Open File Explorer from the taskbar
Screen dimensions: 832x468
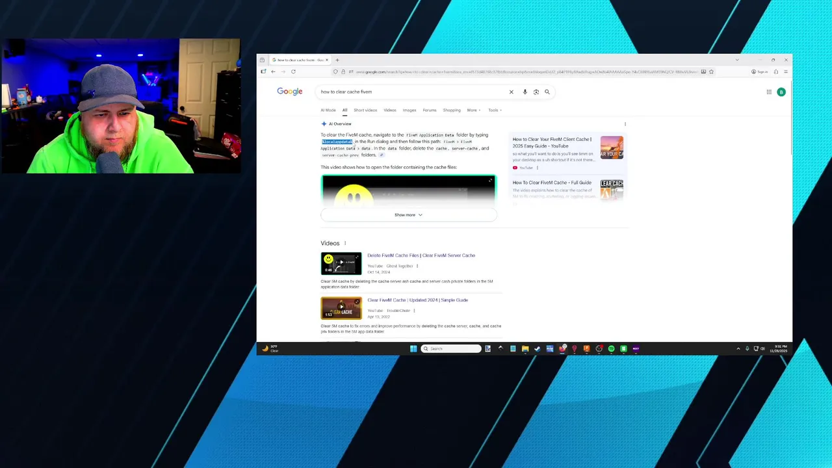[x=525, y=348]
